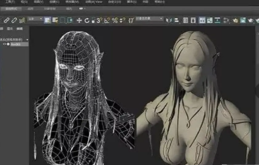Click the Mirror tool icon
The image size is (259, 165).
click(x=169, y=20)
